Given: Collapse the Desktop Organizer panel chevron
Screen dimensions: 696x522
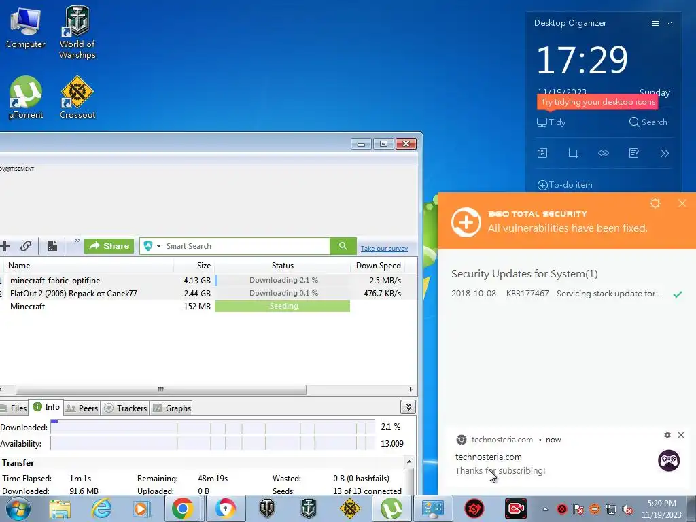Looking at the screenshot, I should click(x=670, y=23).
